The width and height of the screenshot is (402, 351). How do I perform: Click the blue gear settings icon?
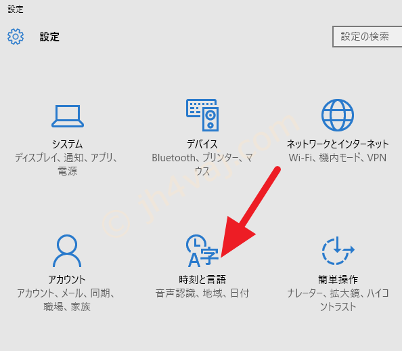pyautogui.click(x=16, y=37)
